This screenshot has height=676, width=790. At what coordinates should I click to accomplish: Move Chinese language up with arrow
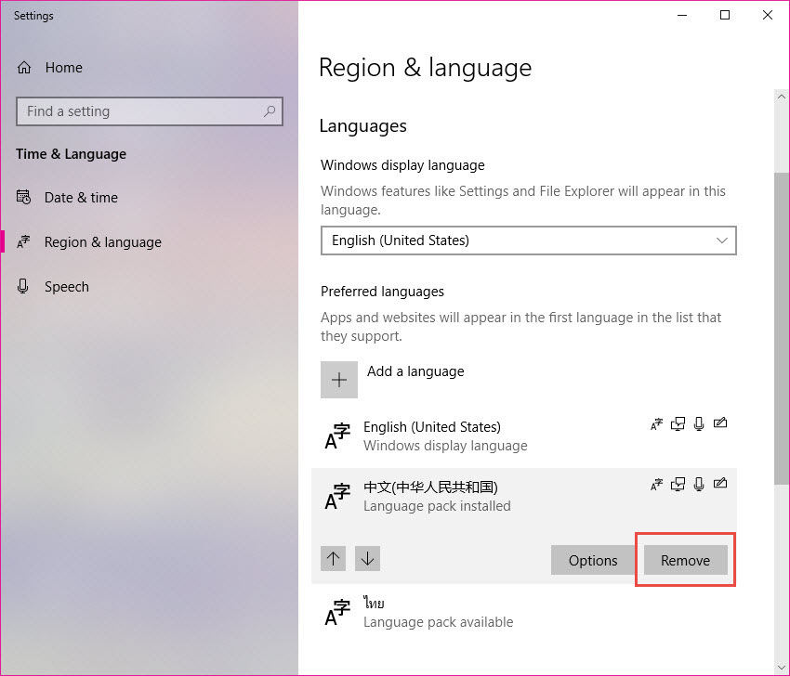pyautogui.click(x=333, y=558)
